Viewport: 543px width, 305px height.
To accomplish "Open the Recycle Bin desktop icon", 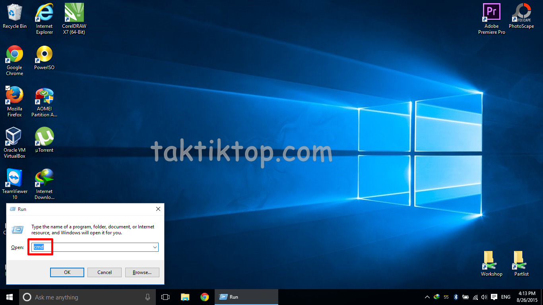I will (x=15, y=16).
